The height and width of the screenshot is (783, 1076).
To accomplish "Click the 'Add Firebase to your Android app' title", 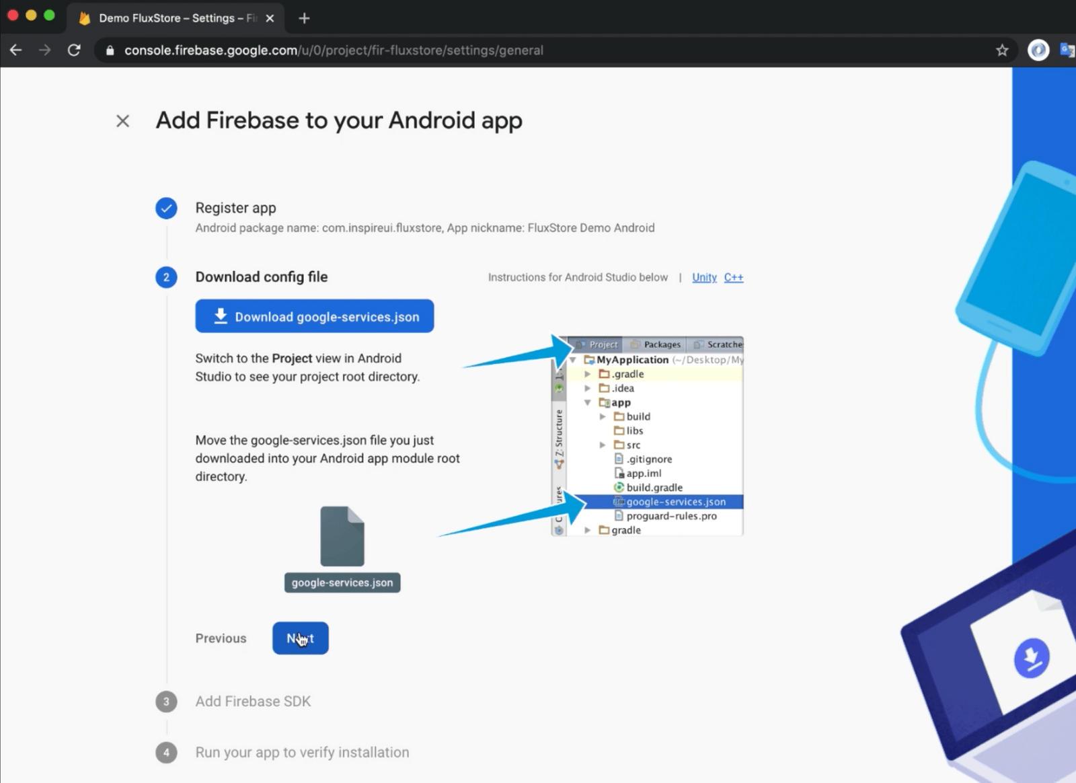I will pos(339,121).
